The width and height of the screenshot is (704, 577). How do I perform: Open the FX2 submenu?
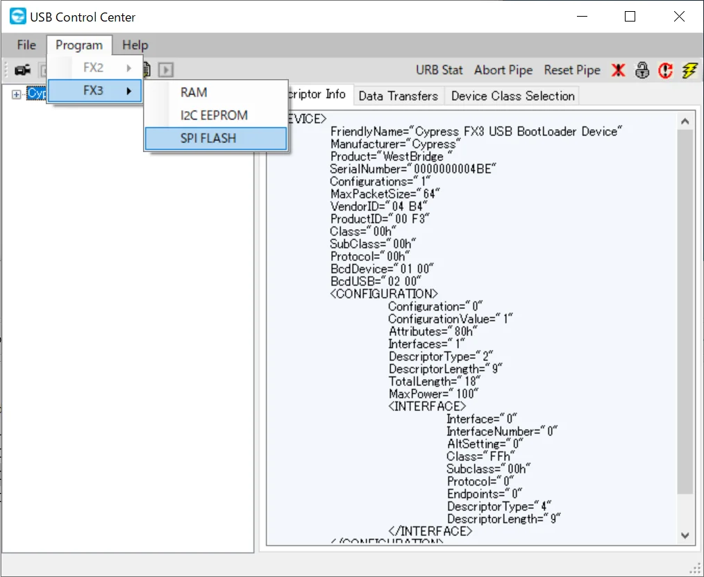pyautogui.click(x=95, y=68)
